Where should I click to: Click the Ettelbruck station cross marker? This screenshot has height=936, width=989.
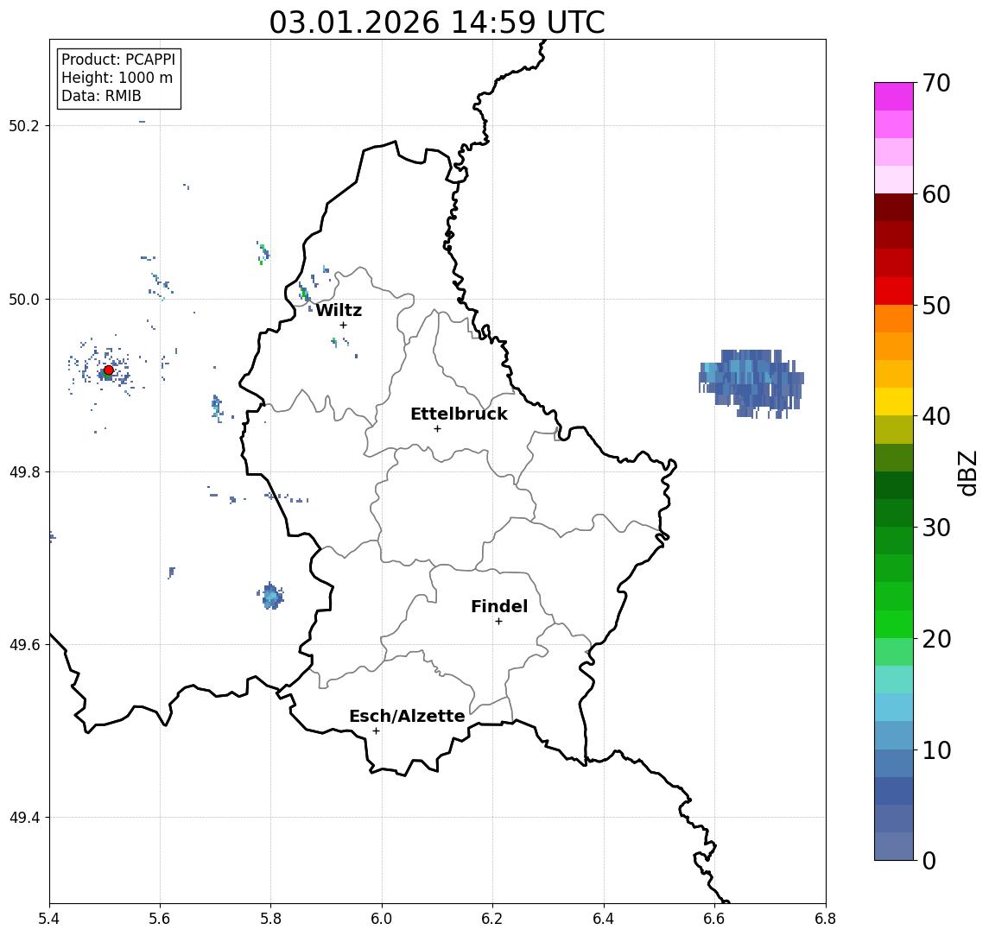click(x=437, y=429)
